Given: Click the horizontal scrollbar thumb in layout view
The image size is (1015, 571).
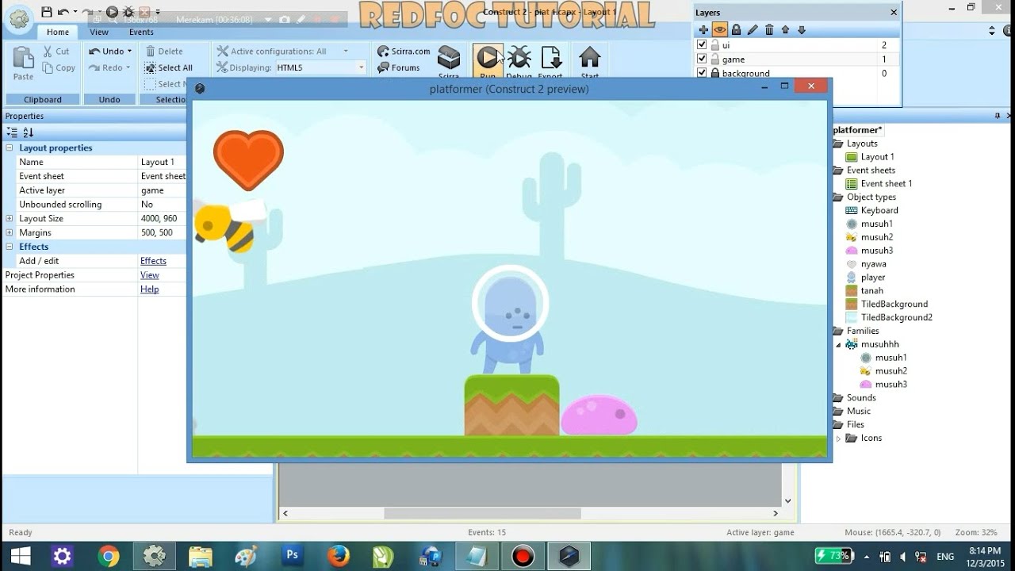Looking at the screenshot, I should pyautogui.click(x=482, y=513).
